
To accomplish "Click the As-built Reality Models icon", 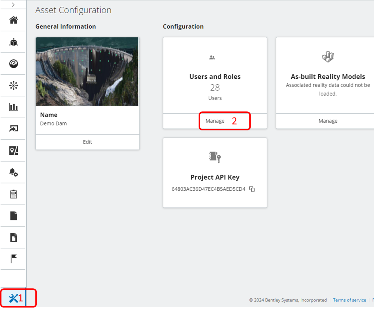I will 328,57.
